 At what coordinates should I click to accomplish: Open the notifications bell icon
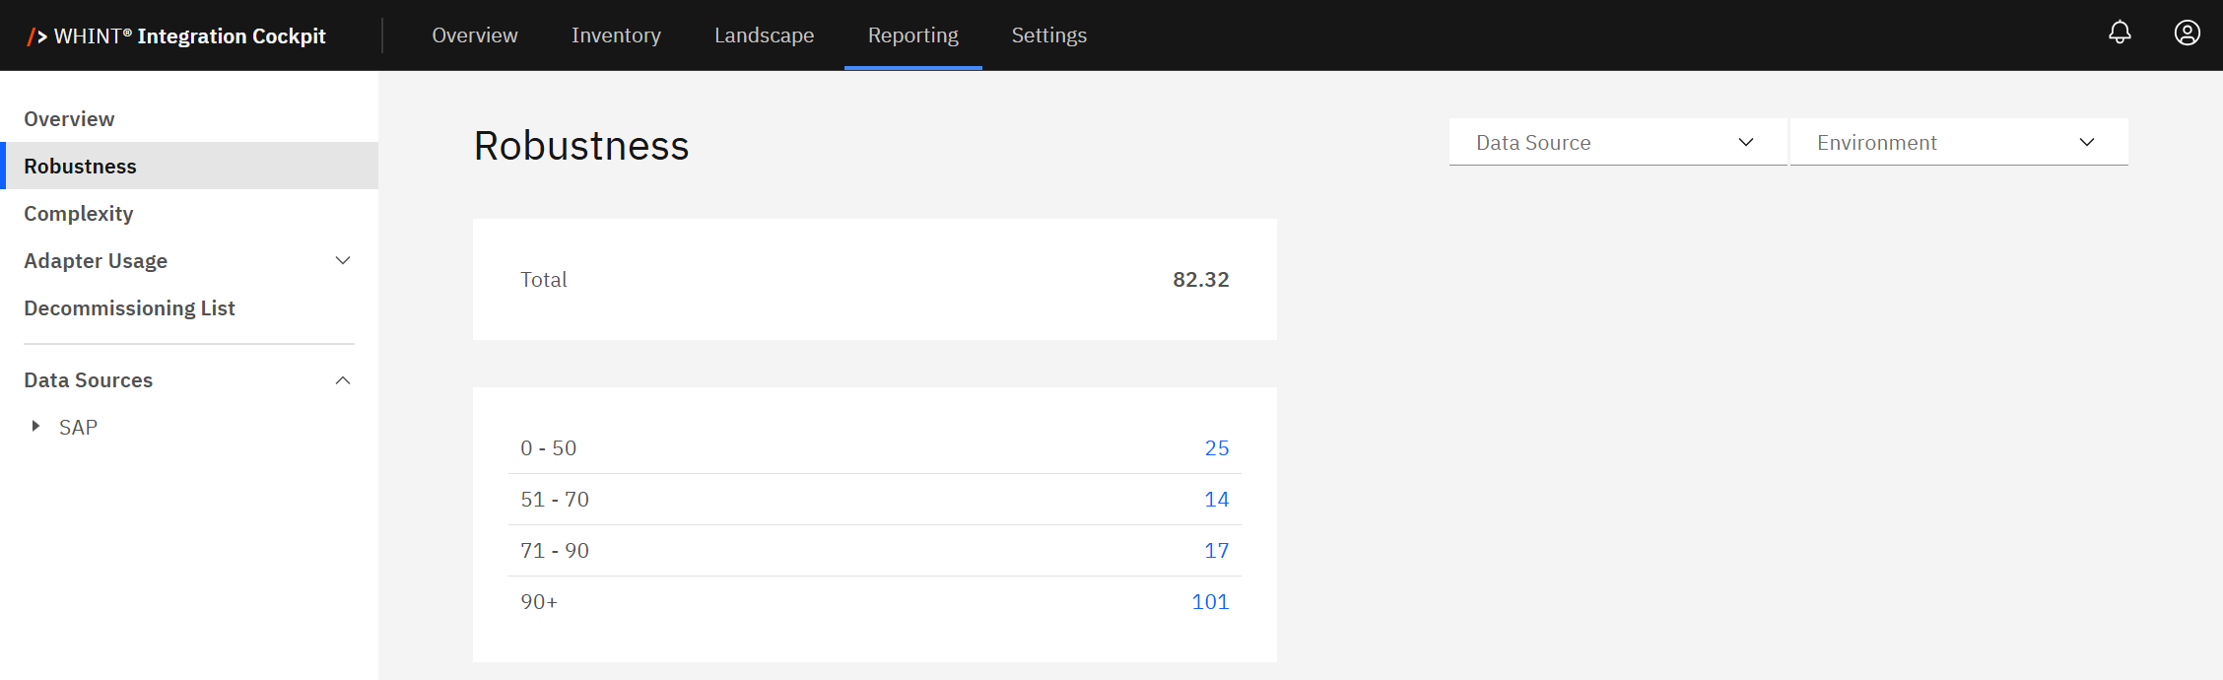point(2120,34)
